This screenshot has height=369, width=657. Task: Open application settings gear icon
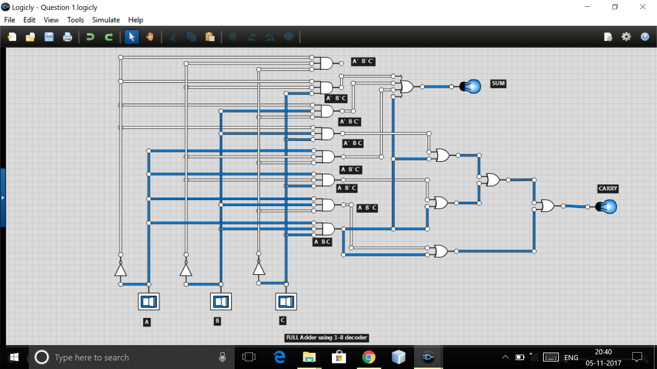coord(626,37)
